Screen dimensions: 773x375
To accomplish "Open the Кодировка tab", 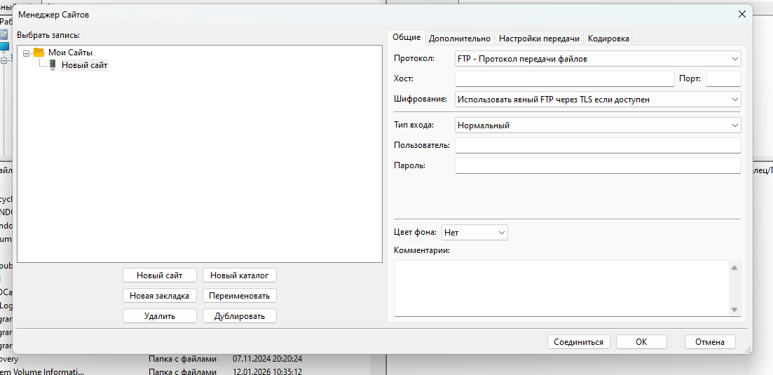I will (608, 39).
